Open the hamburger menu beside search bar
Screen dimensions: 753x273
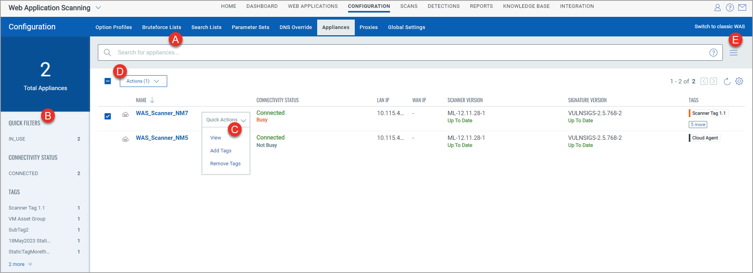pyautogui.click(x=734, y=52)
